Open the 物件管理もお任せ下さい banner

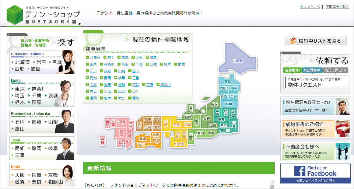(315, 106)
